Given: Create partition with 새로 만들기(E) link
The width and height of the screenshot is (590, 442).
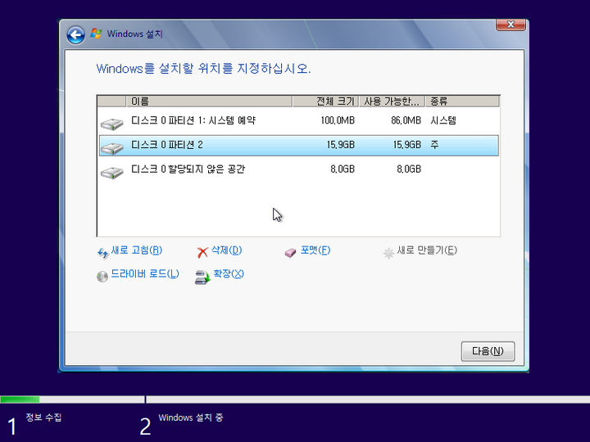Looking at the screenshot, I should tap(427, 250).
